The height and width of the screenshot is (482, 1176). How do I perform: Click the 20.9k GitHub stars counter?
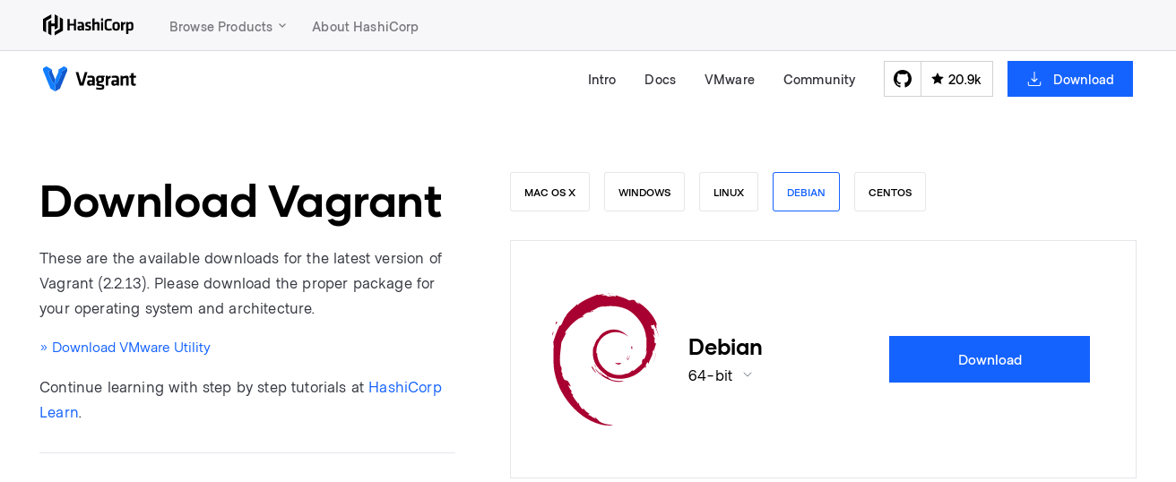[956, 79]
